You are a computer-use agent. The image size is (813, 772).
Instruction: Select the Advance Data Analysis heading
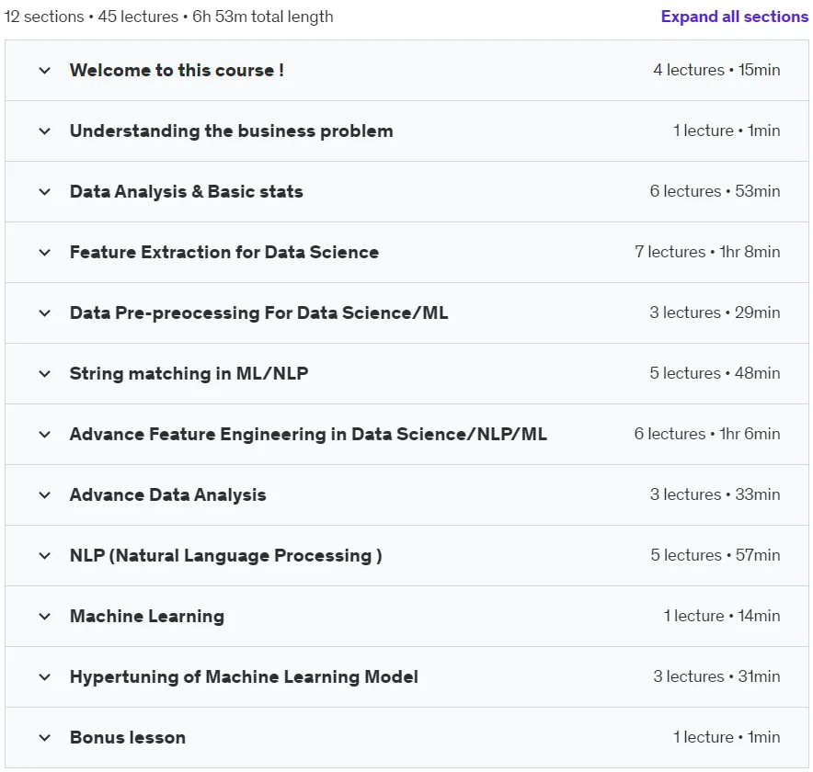(168, 494)
